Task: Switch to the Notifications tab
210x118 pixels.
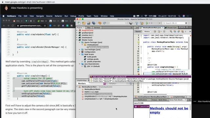Action: (x=142, y=100)
